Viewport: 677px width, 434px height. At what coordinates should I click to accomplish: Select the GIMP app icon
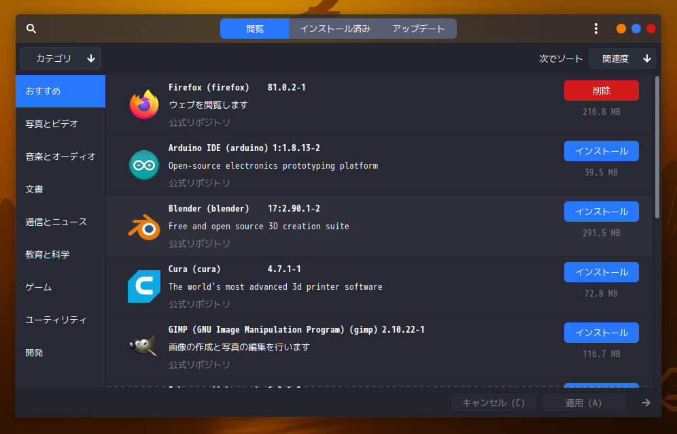click(144, 347)
